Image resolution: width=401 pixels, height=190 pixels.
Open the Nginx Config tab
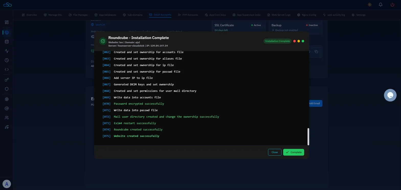307,15
